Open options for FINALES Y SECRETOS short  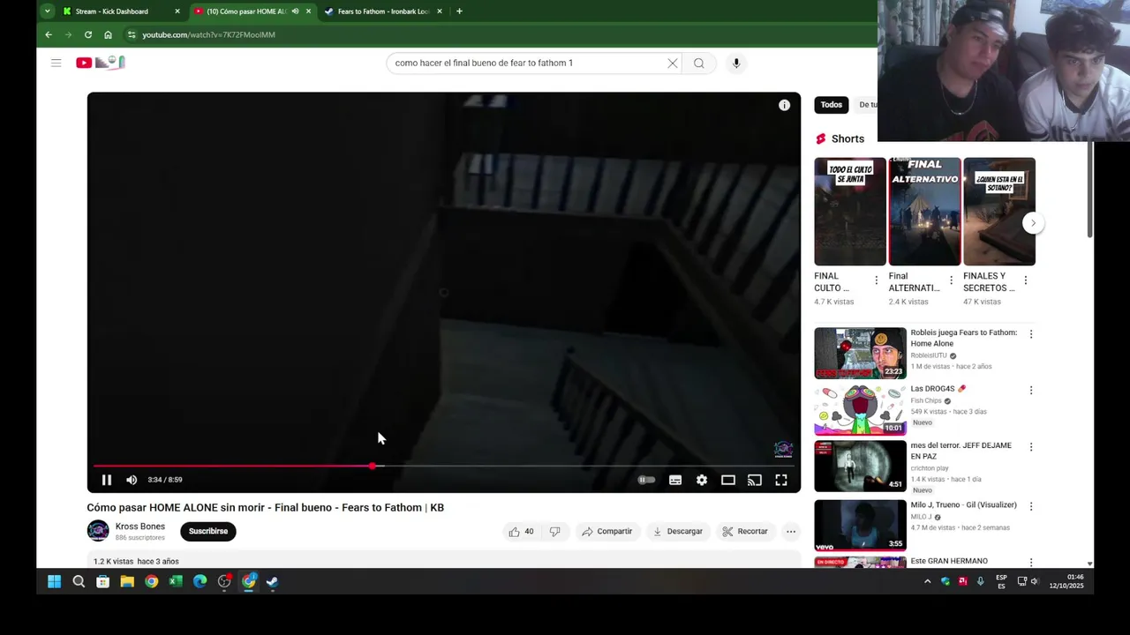pos(1025,280)
